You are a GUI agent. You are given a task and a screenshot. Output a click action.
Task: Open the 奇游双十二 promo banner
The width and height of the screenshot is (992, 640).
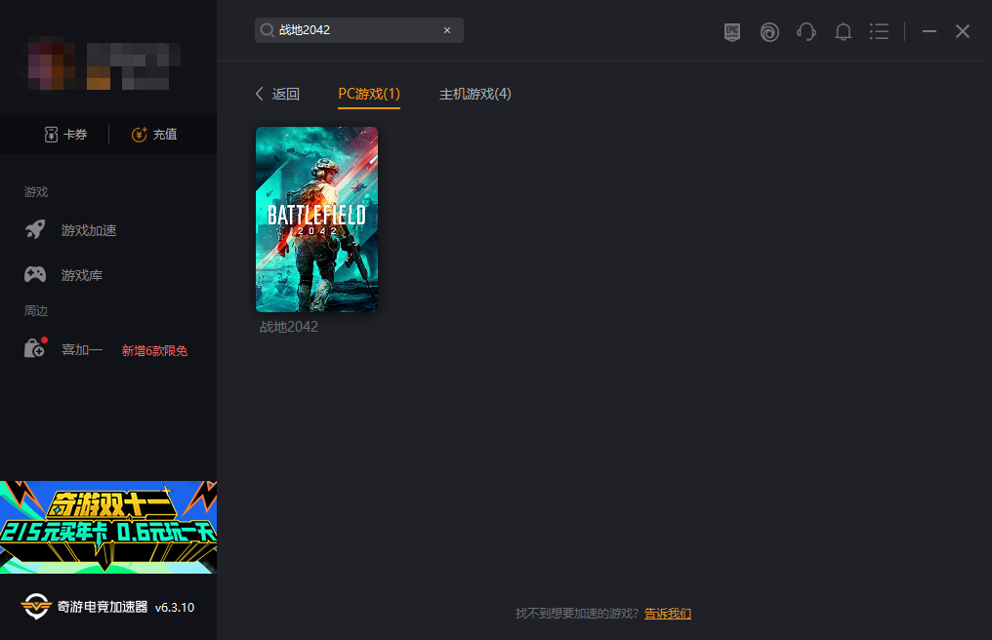108,527
